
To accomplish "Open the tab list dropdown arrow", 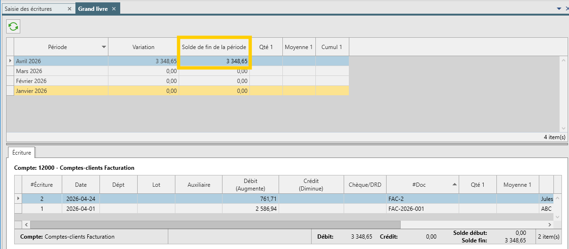I will pos(559,8).
